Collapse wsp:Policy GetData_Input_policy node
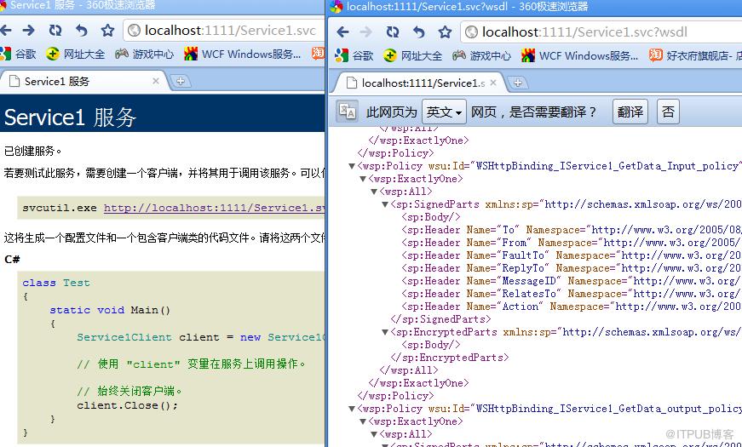Image resolution: width=742 pixels, height=447 pixels. click(x=352, y=166)
